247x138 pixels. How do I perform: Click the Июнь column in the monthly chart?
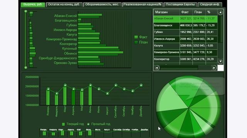(x=90, y=95)
